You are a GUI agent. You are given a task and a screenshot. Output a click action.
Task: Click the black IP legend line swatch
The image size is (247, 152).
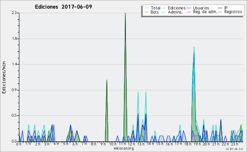pos(220,8)
